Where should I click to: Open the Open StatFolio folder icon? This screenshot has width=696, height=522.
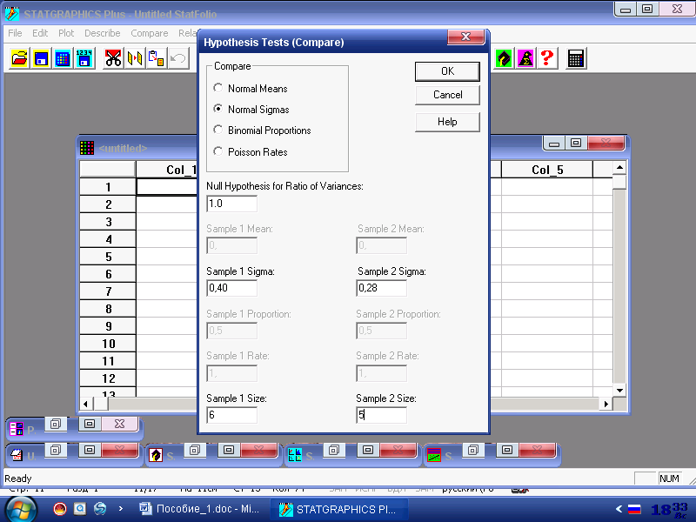pos(19,58)
